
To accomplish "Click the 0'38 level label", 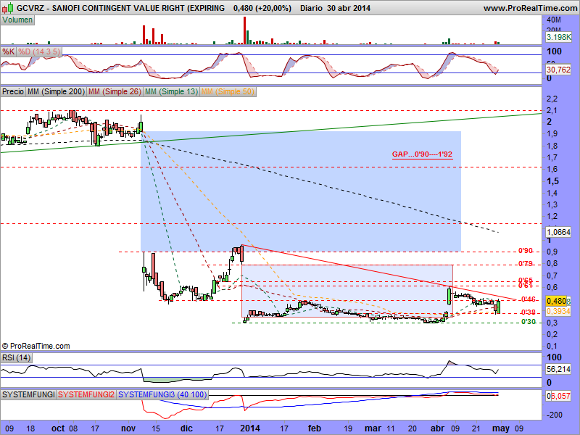I will 528,312.
